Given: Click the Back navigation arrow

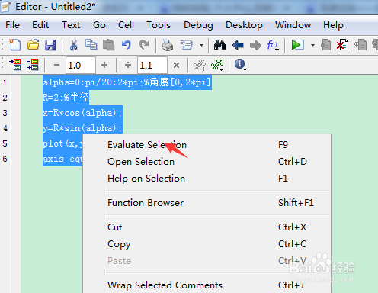Looking at the screenshot, I should click(x=238, y=45).
